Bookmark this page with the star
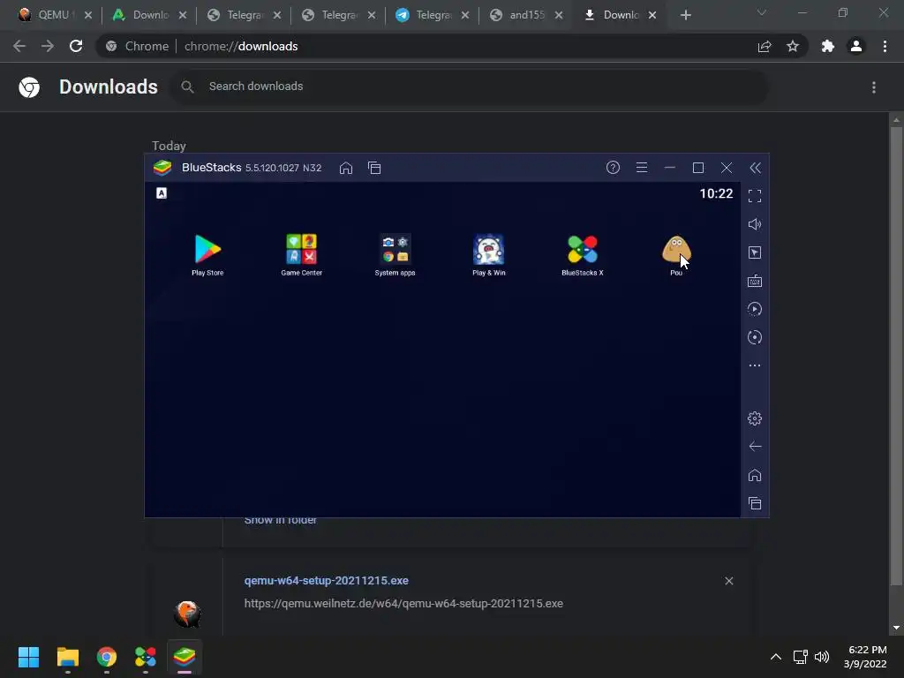 point(793,46)
